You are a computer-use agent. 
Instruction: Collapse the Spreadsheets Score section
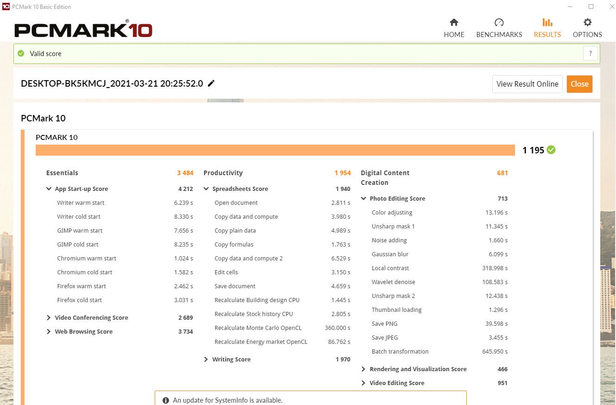206,189
